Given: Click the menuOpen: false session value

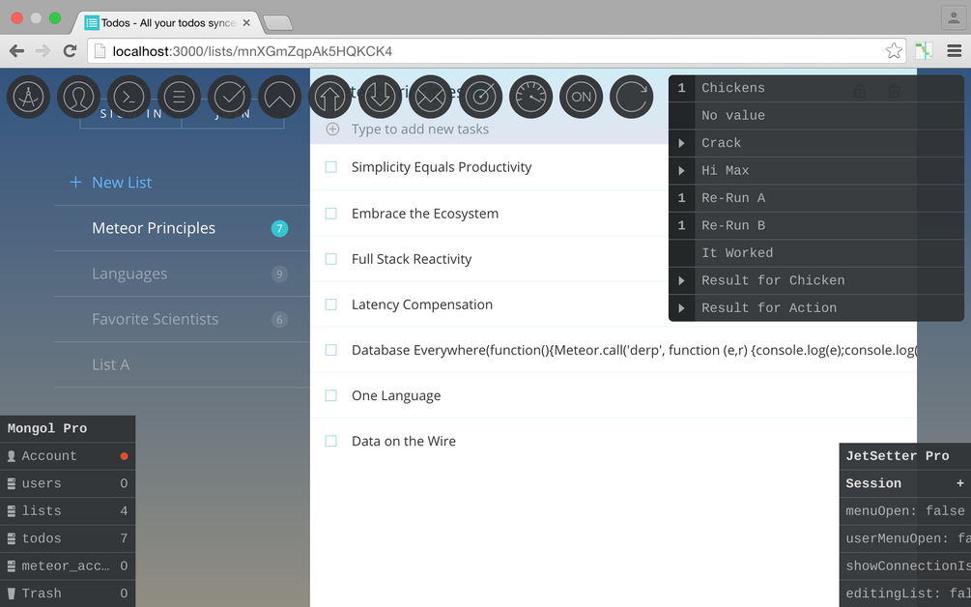Looking at the screenshot, I should coord(904,511).
